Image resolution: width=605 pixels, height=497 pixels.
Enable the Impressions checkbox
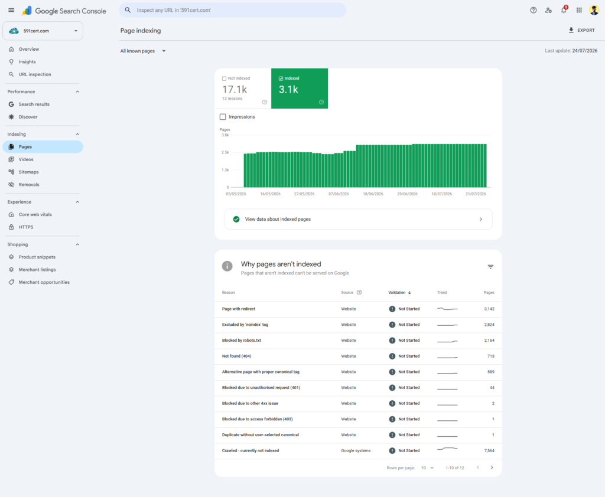pyautogui.click(x=223, y=117)
